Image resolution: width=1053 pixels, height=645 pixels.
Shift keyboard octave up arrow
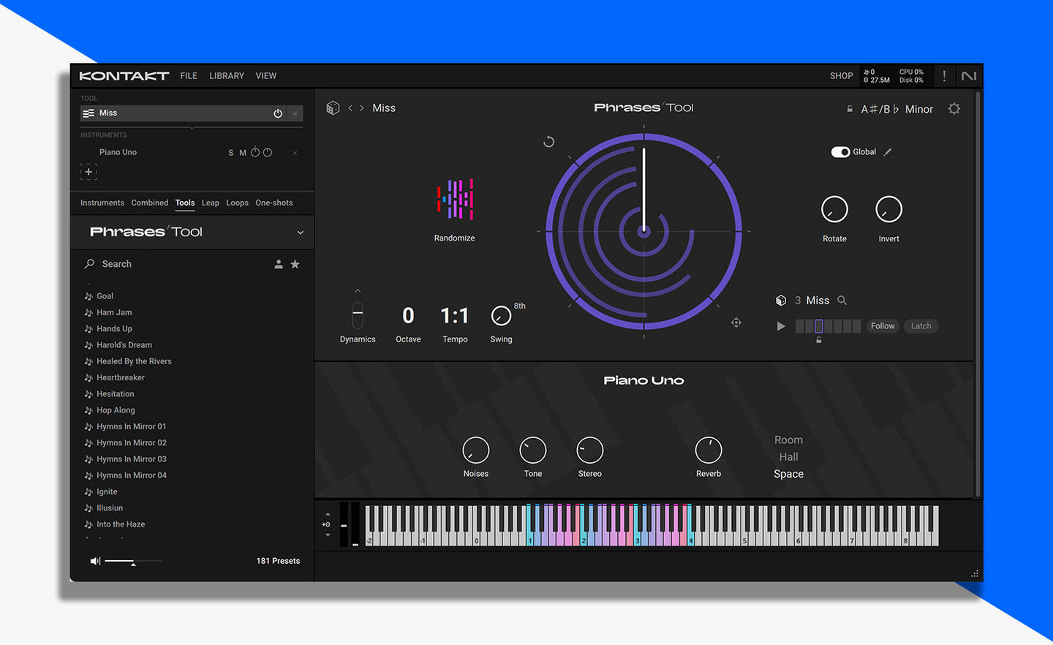328,514
